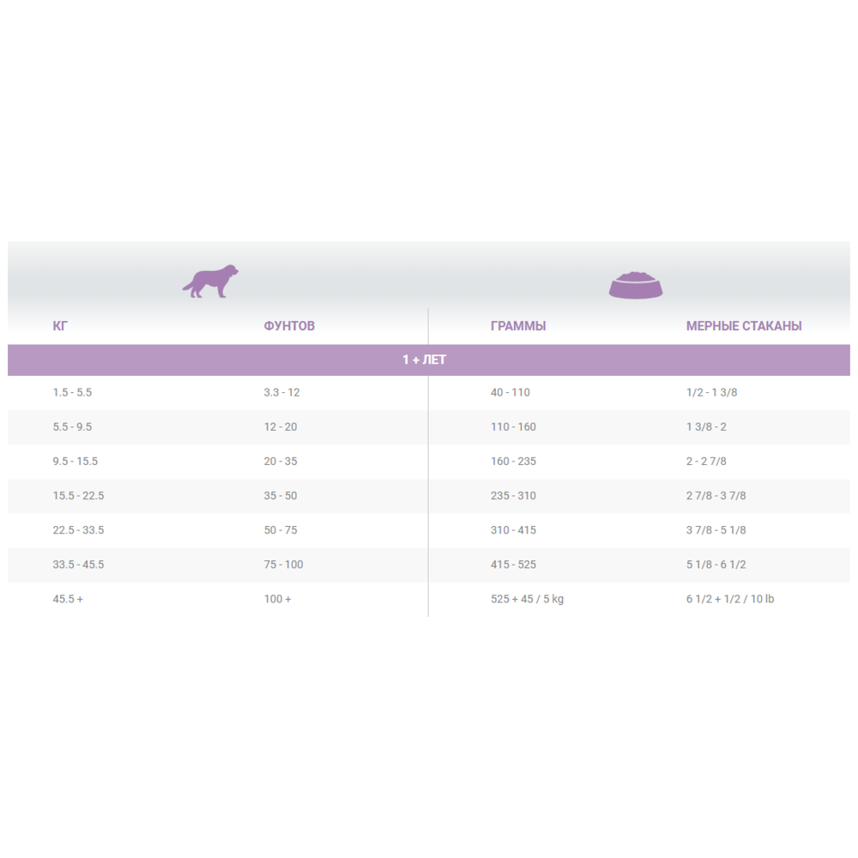Click the 525 + 45 / 5 kg cell
Screen dimensions: 858x858
pos(527,599)
